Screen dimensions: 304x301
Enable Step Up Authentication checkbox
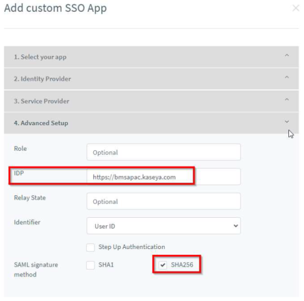pyautogui.click(x=91, y=247)
